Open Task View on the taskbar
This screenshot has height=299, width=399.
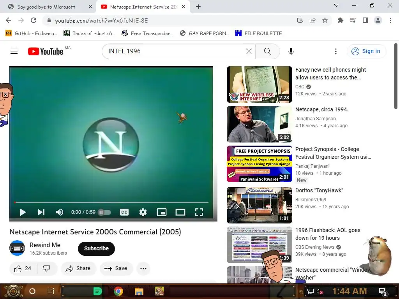coord(51,291)
